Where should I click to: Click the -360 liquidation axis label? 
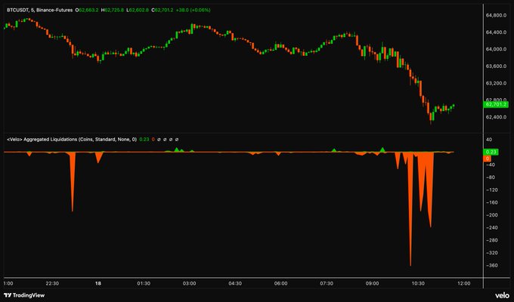(491, 266)
